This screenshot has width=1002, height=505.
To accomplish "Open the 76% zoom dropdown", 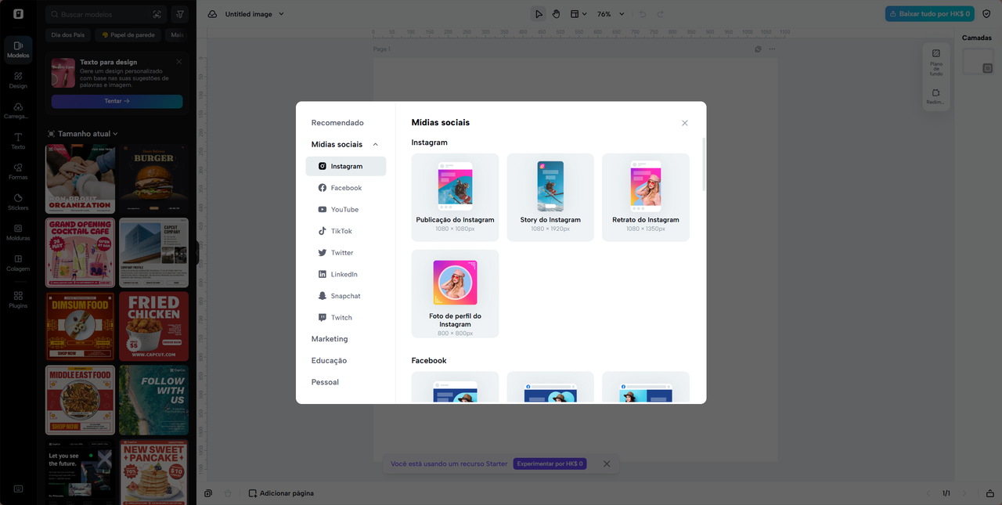I will [611, 14].
